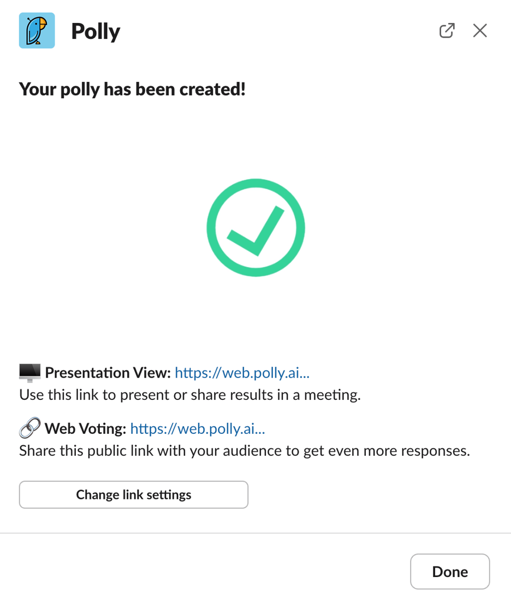The width and height of the screenshot is (511, 601).
Task: Click the "Share this public link" description
Action: (244, 451)
